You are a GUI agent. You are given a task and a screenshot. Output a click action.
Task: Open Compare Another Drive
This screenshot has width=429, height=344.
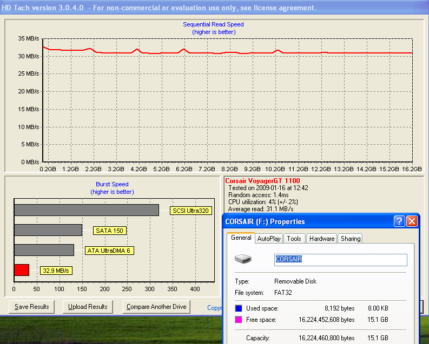pos(156,307)
